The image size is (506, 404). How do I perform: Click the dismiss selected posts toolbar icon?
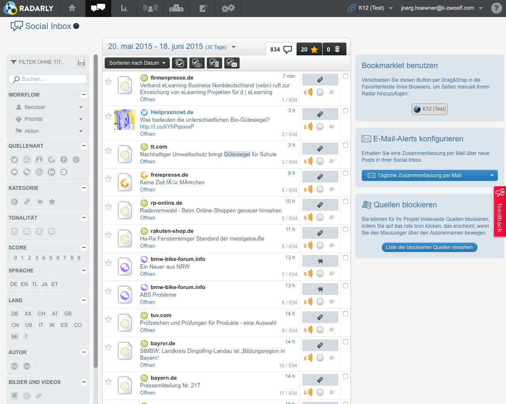click(232, 63)
